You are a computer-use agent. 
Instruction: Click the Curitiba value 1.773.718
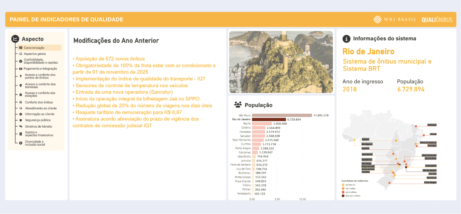[269, 144]
